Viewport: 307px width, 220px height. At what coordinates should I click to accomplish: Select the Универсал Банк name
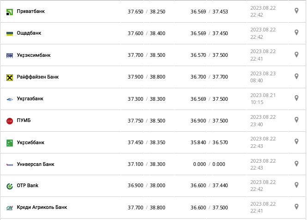(x=35, y=164)
